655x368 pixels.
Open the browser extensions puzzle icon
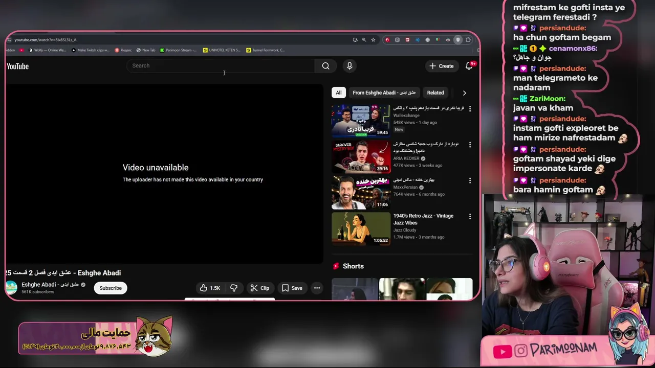pos(468,40)
